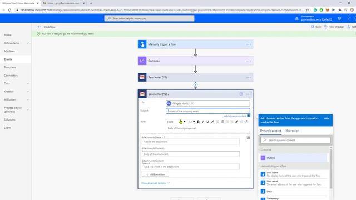Open the settings gear in header
The image size is (356, 200).
(x=339, y=18)
